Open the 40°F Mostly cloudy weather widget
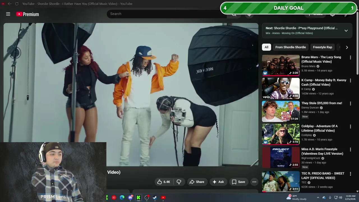 (297, 197)
